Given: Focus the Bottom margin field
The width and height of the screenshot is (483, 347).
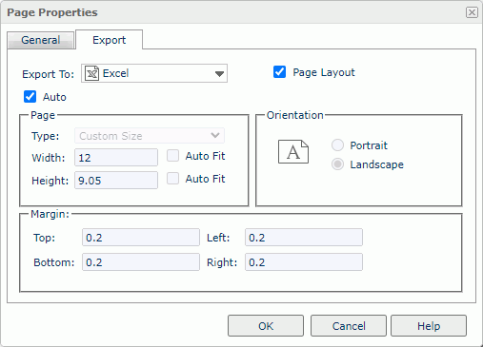Looking at the screenshot, I should pos(141,262).
